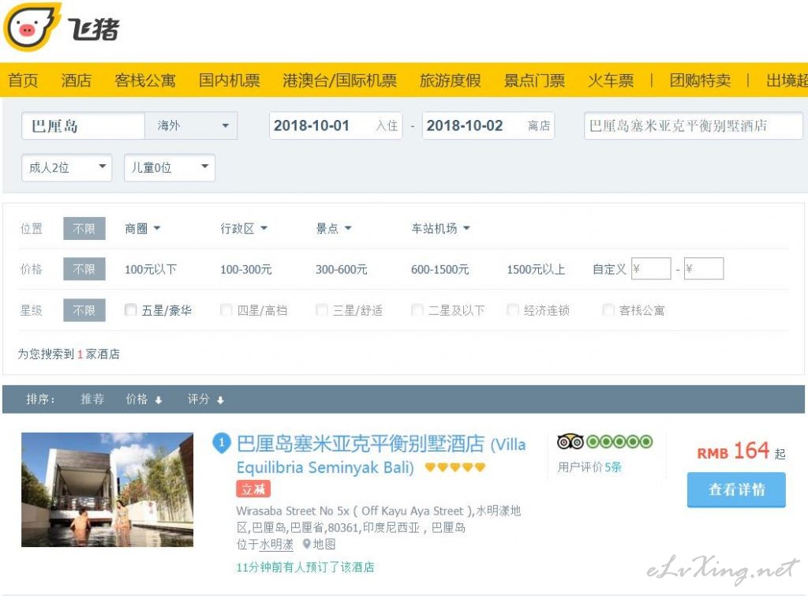Open the 儿童0位 children dropdown
This screenshot has height=596, width=808.
pyautogui.click(x=170, y=167)
